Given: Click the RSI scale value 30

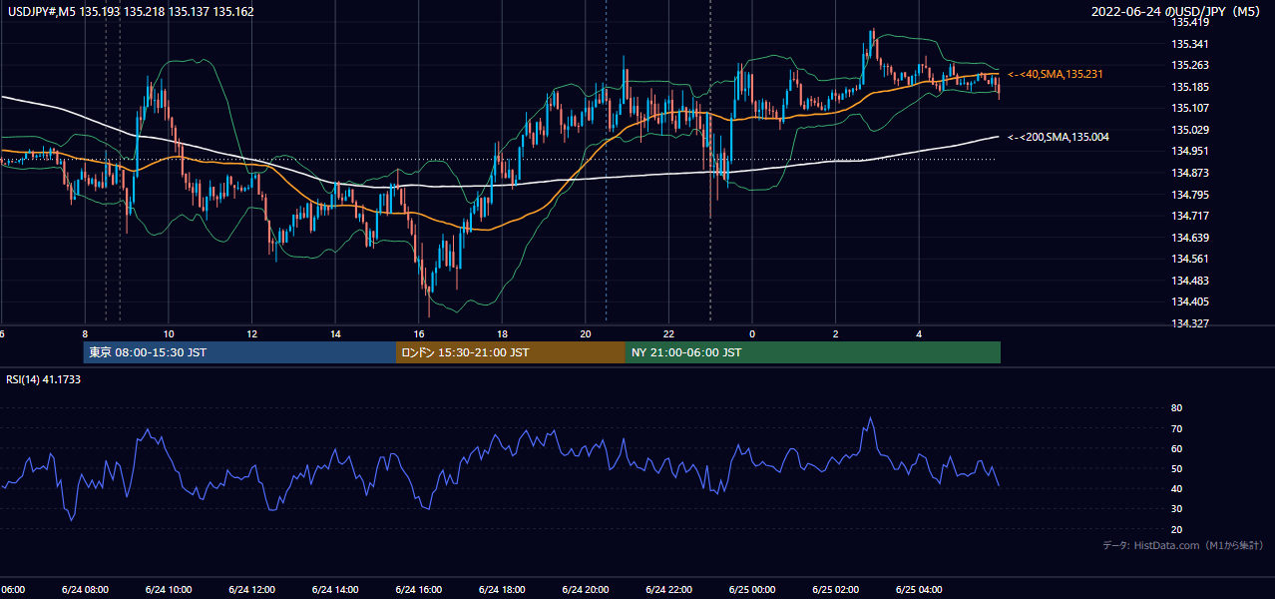Looking at the screenshot, I should pyautogui.click(x=1177, y=509).
